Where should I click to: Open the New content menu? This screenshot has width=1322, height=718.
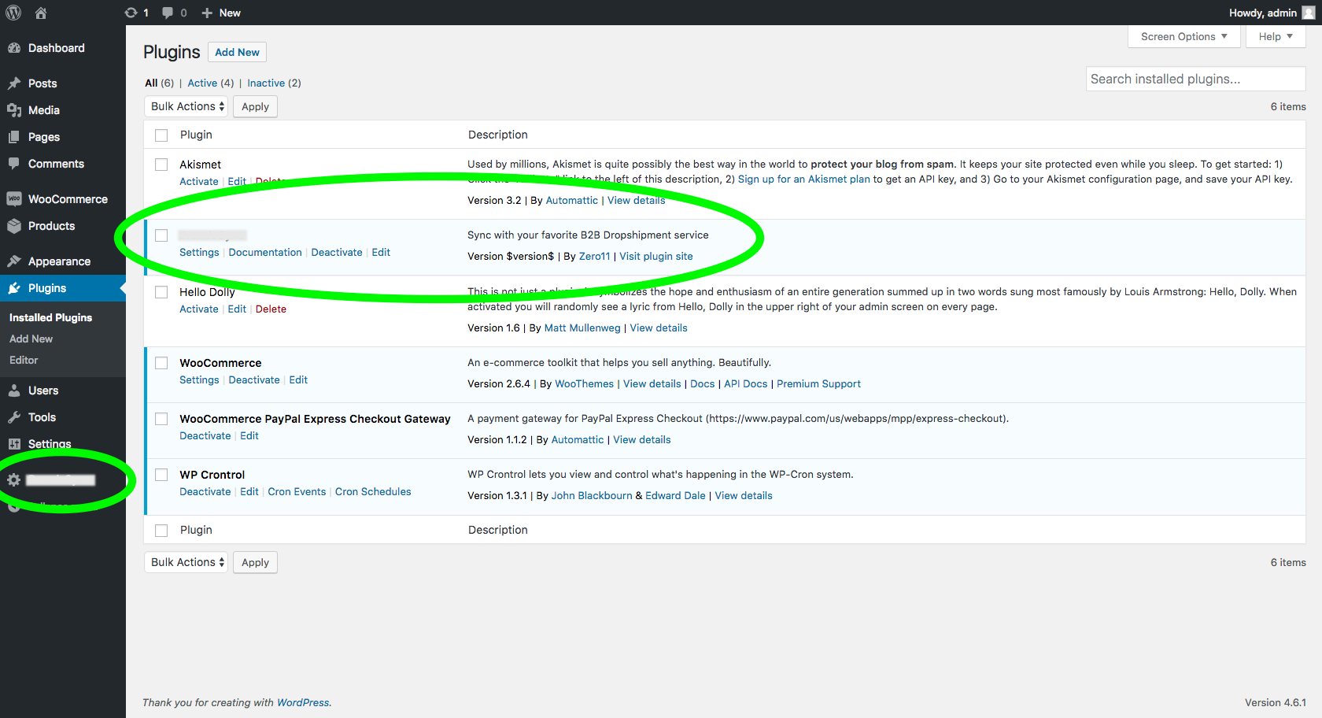coord(221,13)
